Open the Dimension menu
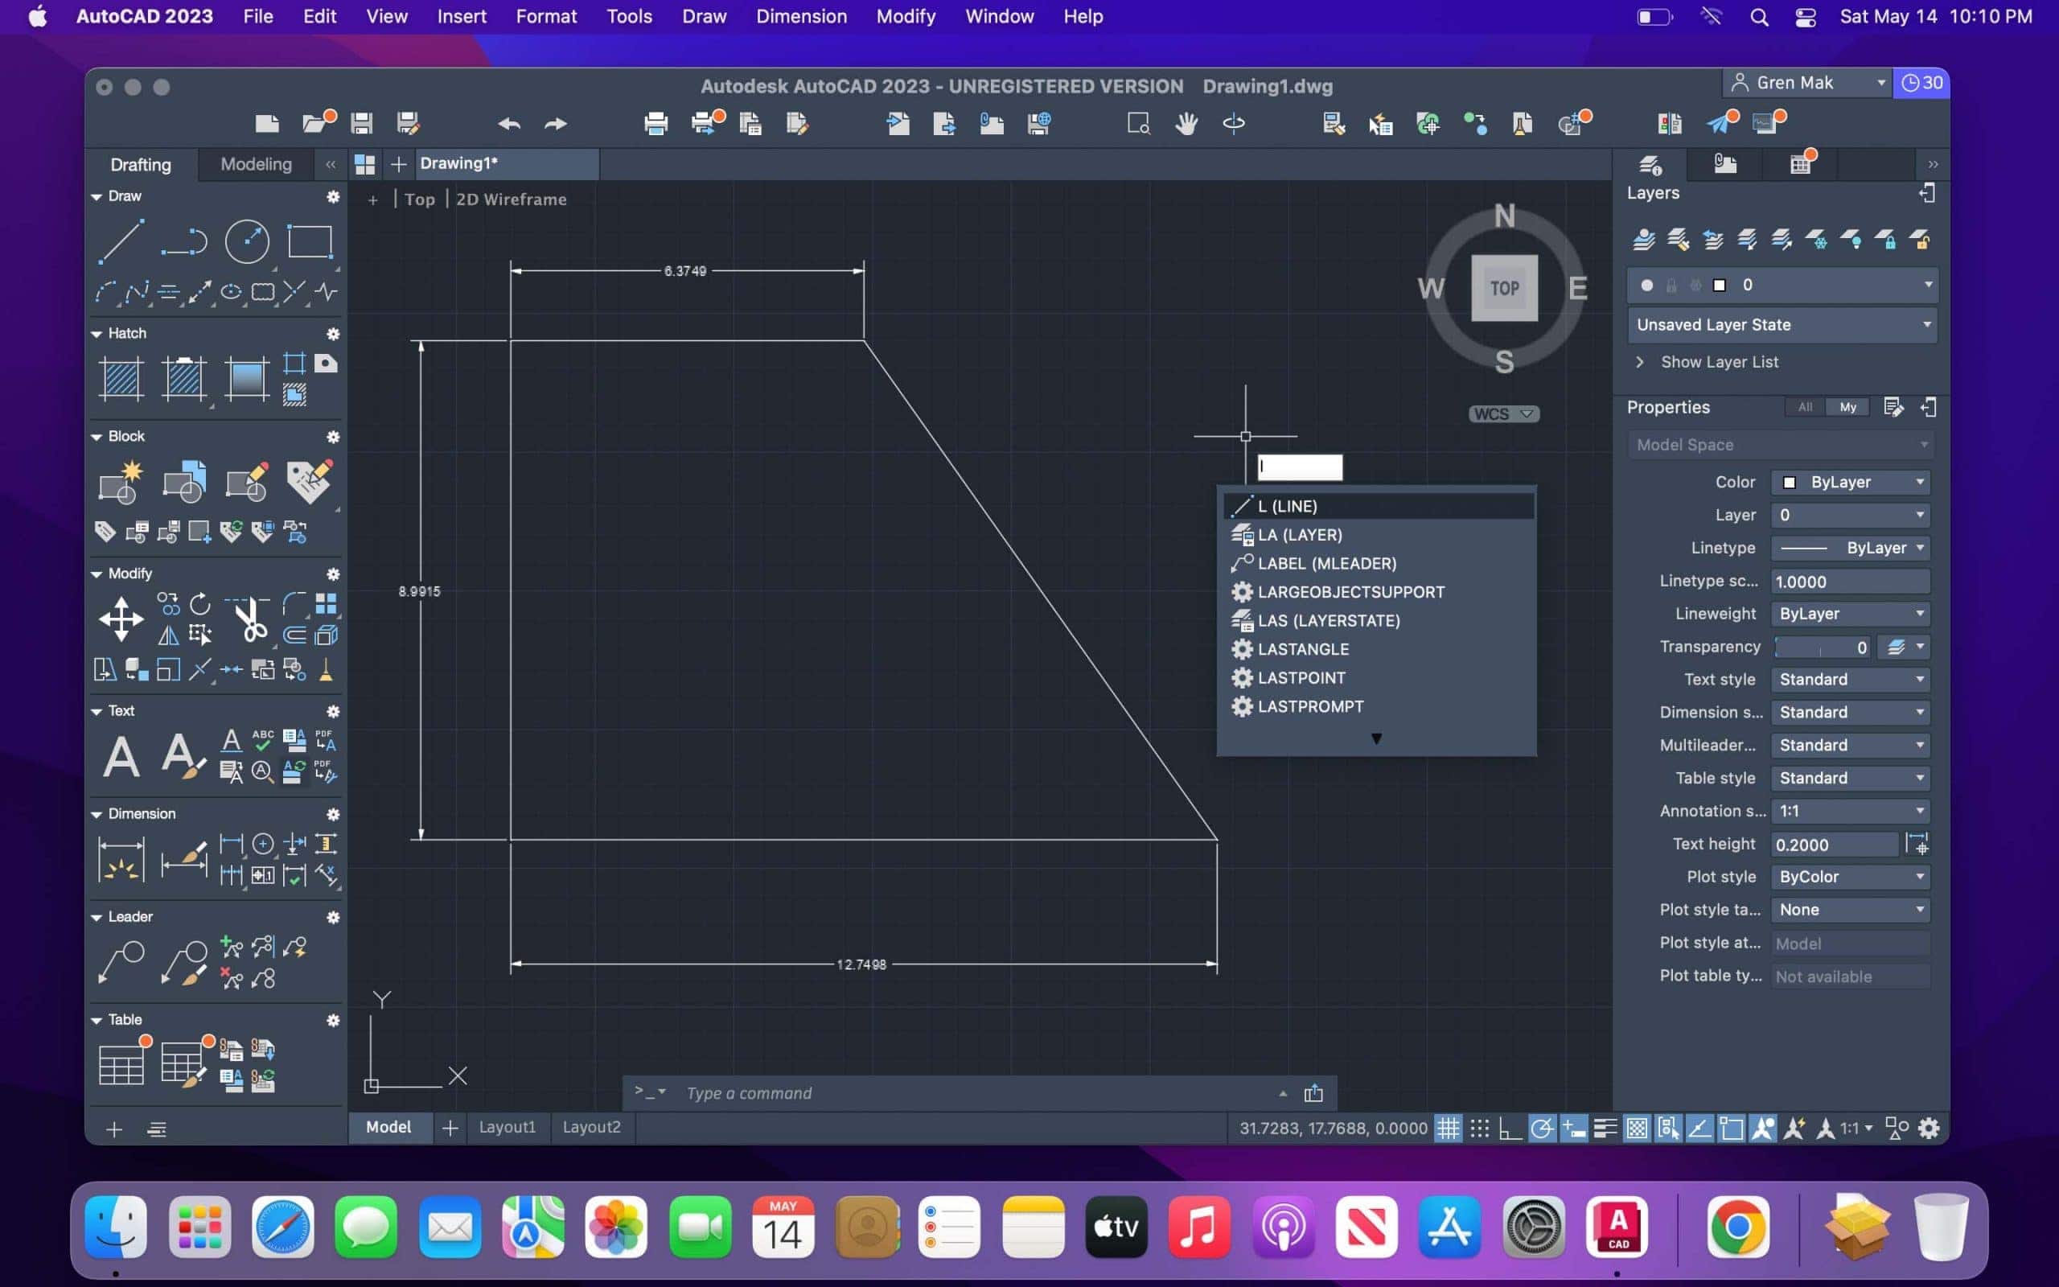The width and height of the screenshot is (2059, 1287). coord(800,16)
